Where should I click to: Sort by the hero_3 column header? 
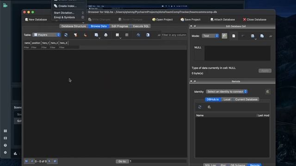(64, 43)
